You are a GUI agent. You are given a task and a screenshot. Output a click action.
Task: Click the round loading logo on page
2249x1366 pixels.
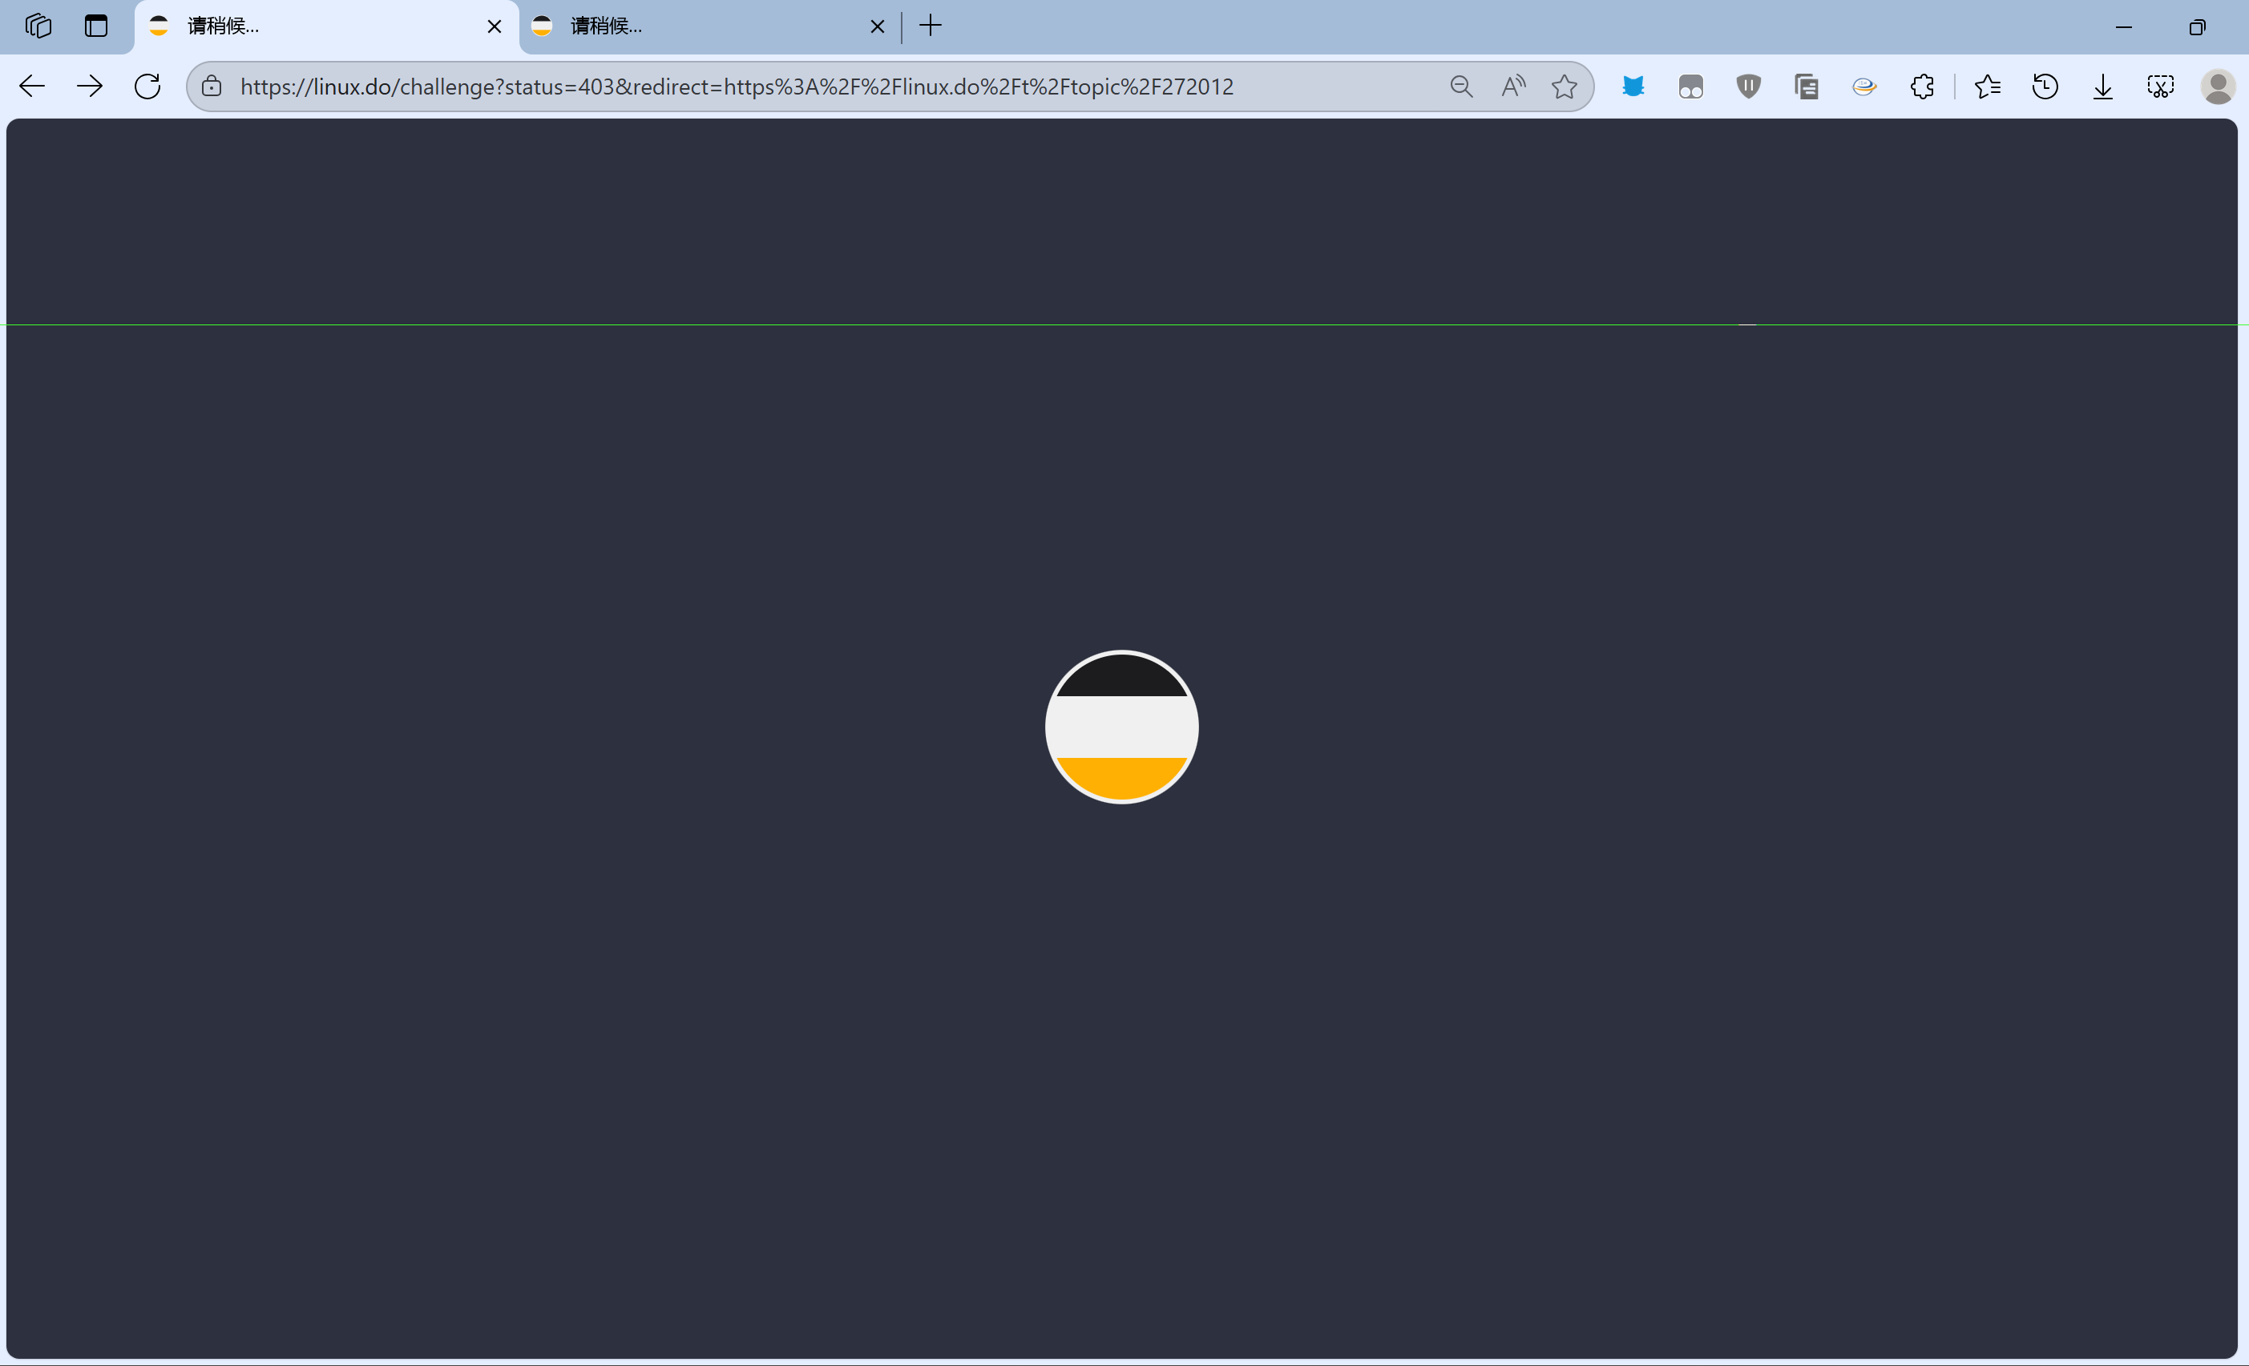coord(1122,727)
